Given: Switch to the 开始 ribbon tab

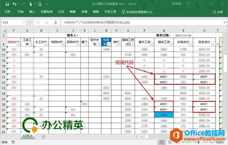Looking at the screenshot, I should (21, 12).
